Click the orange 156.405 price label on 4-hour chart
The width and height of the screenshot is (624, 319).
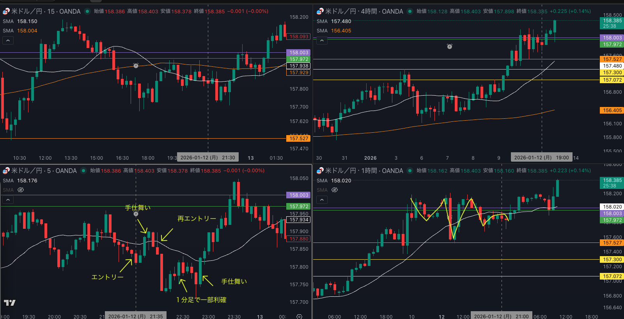tap(612, 110)
